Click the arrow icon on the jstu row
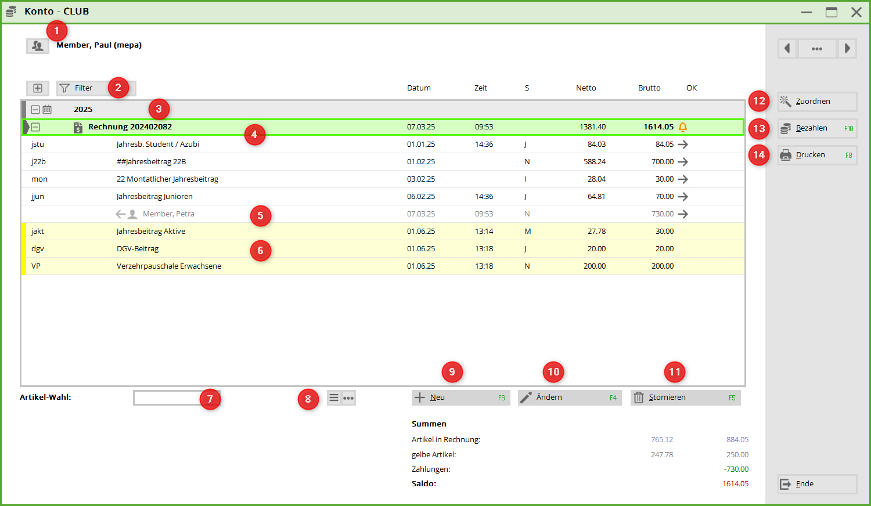Screen dimensions: 871x506 pyautogui.click(x=683, y=144)
